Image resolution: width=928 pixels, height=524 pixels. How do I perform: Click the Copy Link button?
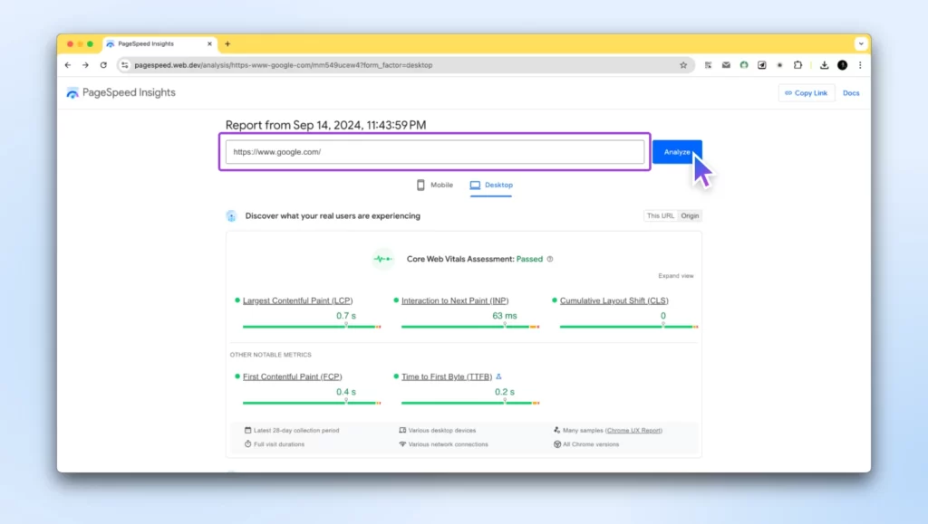[806, 92]
